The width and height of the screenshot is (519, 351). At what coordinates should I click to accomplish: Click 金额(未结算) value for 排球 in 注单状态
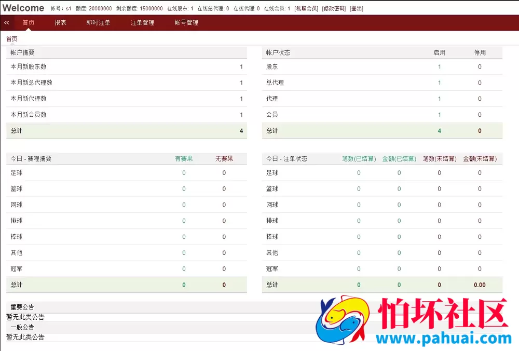point(480,221)
